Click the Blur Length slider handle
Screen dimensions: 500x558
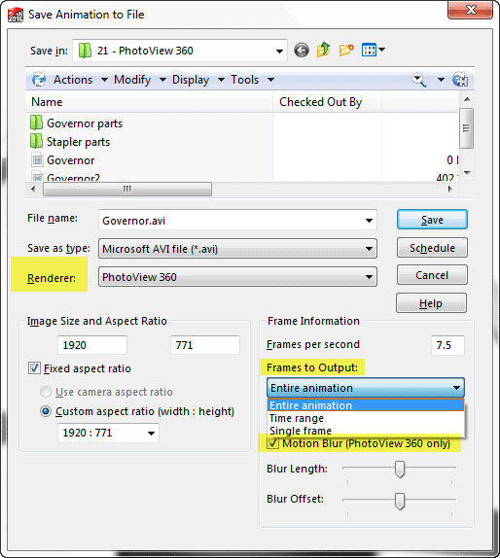[x=400, y=469]
